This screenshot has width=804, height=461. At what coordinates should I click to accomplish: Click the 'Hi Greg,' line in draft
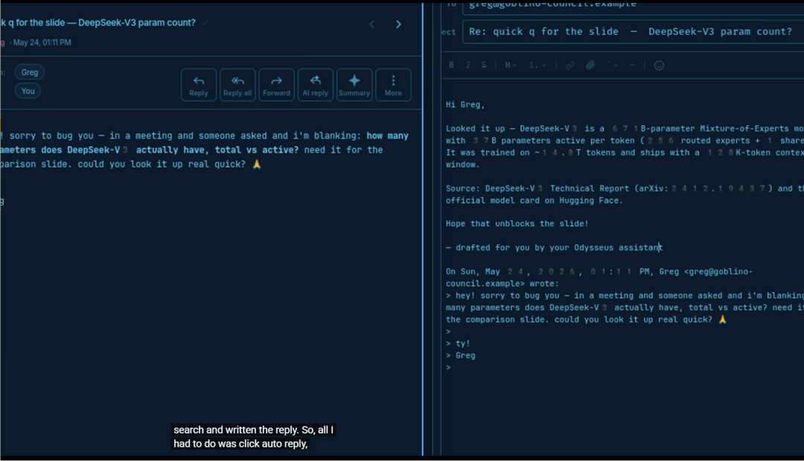465,104
